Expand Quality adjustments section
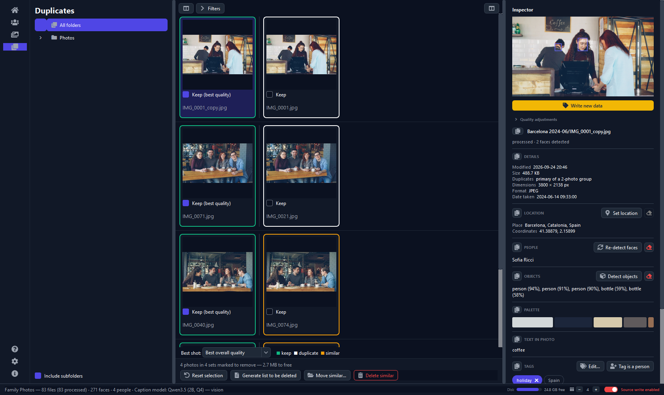 click(536, 119)
